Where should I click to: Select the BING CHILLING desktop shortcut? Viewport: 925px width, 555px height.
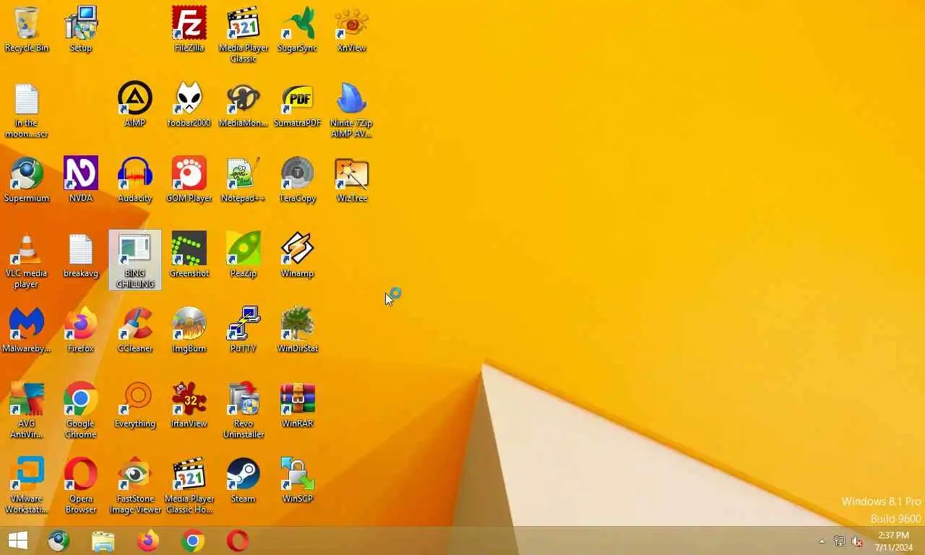click(x=135, y=260)
